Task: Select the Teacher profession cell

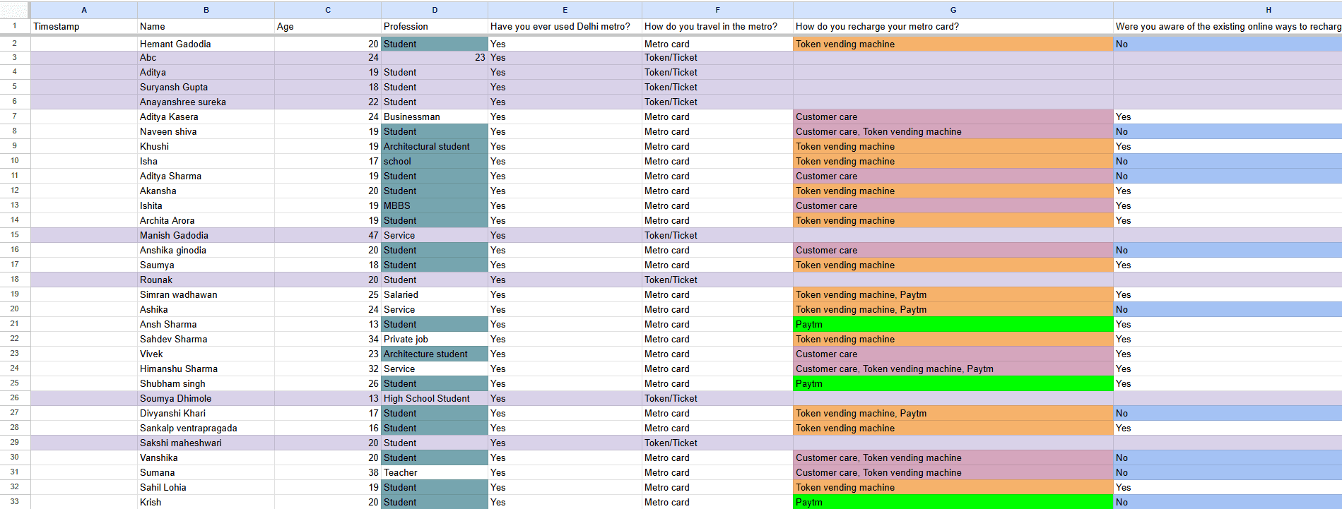Action: (435, 472)
